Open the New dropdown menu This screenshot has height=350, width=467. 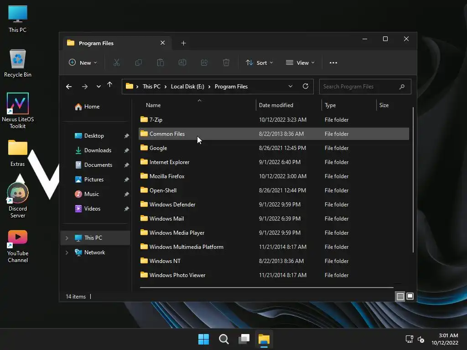pos(83,63)
